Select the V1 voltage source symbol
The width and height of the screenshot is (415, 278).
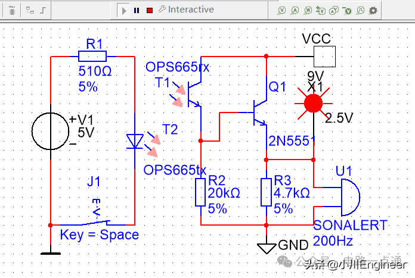(x=50, y=131)
